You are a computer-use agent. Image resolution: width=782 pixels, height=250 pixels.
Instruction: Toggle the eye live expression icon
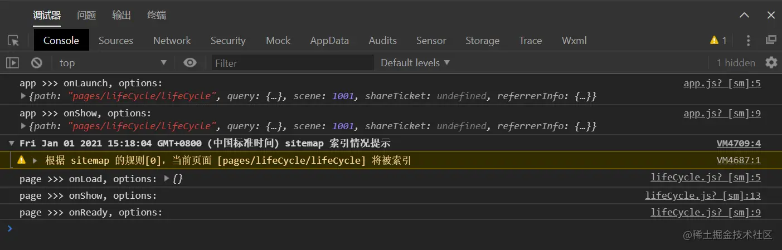(190, 63)
